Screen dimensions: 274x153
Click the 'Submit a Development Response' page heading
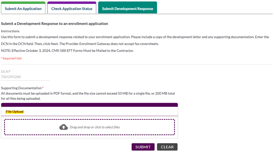point(55,24)
